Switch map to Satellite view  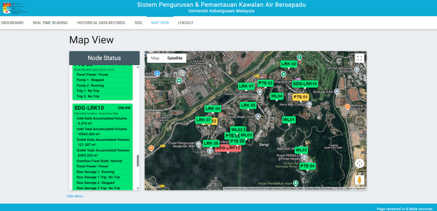(x=175, y=58)
